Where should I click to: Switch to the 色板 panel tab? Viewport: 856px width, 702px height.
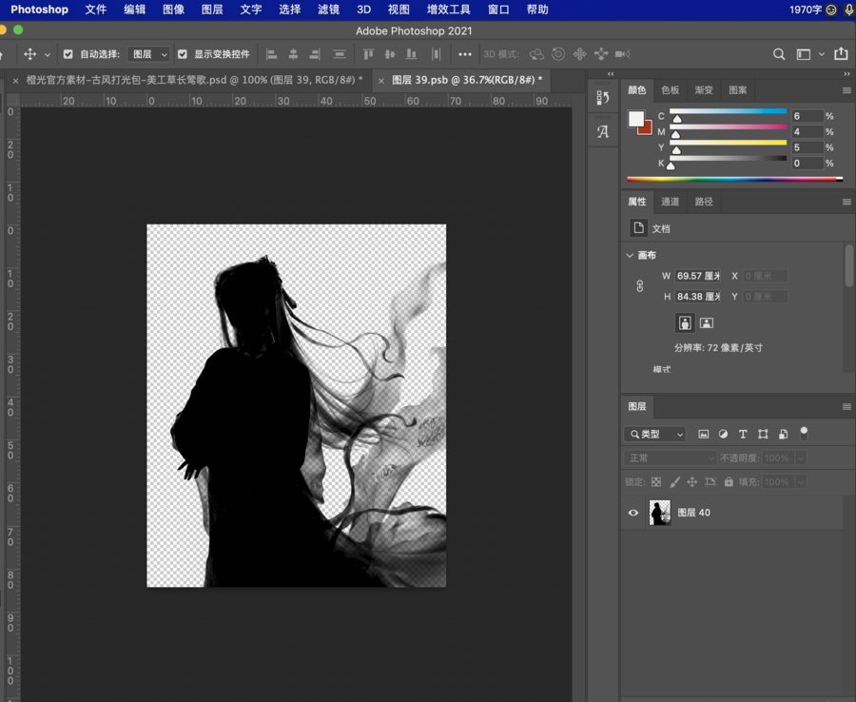671,90
